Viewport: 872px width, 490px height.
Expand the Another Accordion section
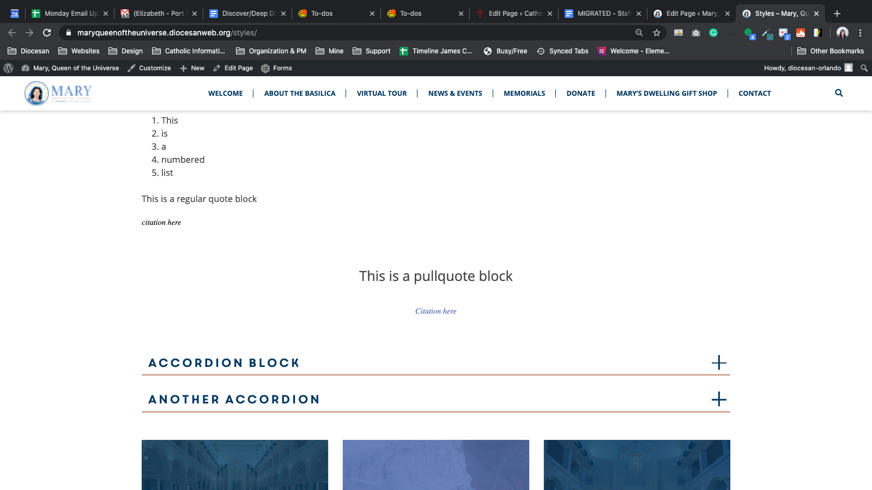pyautogui.click(x=435, y=400)
